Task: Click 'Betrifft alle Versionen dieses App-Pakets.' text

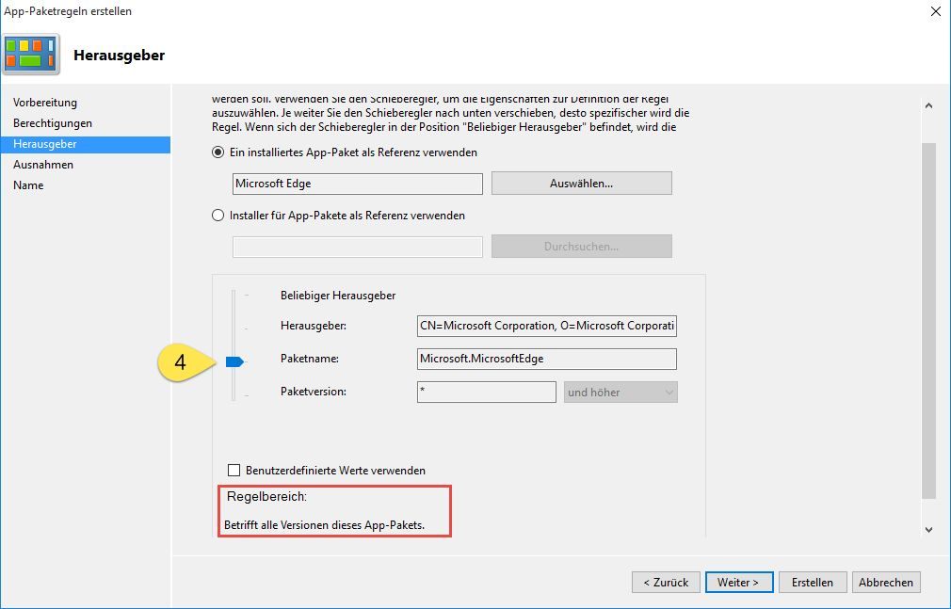Action: [x=325, y=525]
